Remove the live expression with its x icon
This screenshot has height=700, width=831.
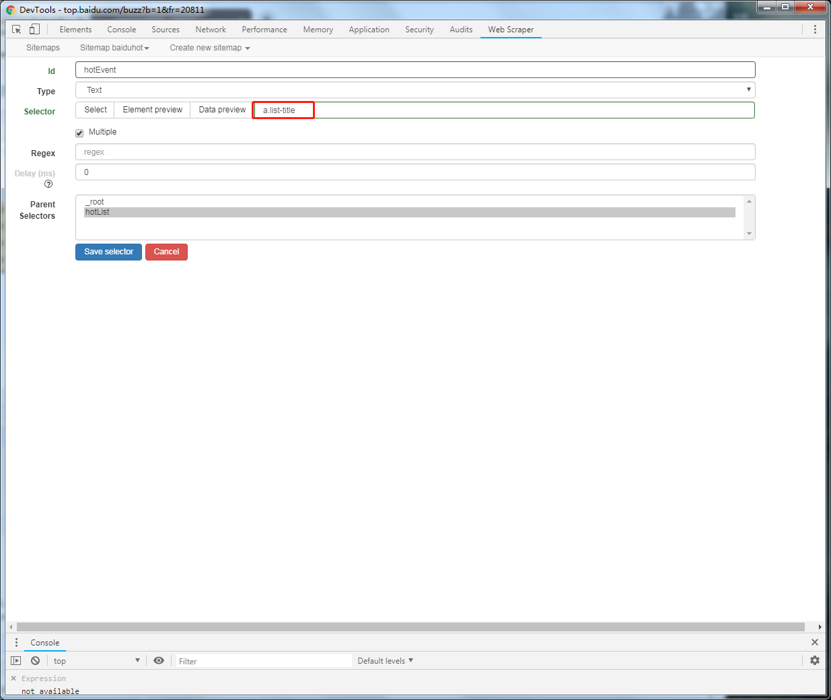pos(13,678)
